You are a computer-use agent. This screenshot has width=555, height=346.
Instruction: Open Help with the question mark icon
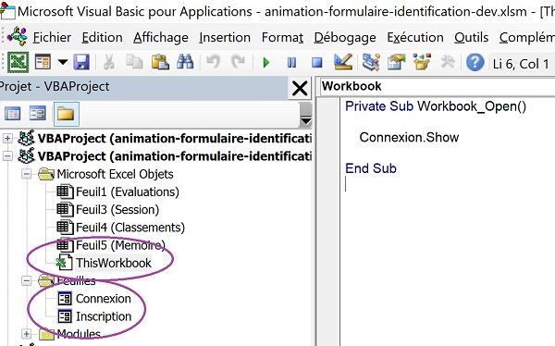475,63
